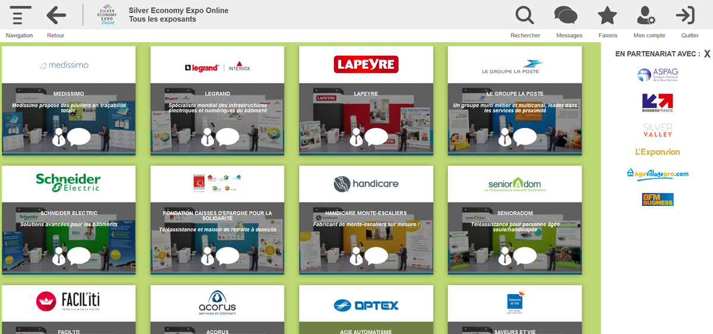Open chat bubble on Le Groupe La Poste stand
713x334 pixels.
pos(525,136)
